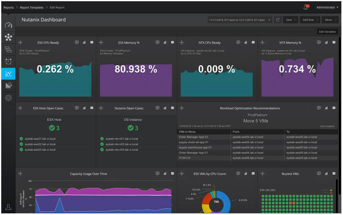Image resolution: width=343 pixels, height=215 pixels.
Task: Open the settings gear sidebar icon
Action: [8, 98]
